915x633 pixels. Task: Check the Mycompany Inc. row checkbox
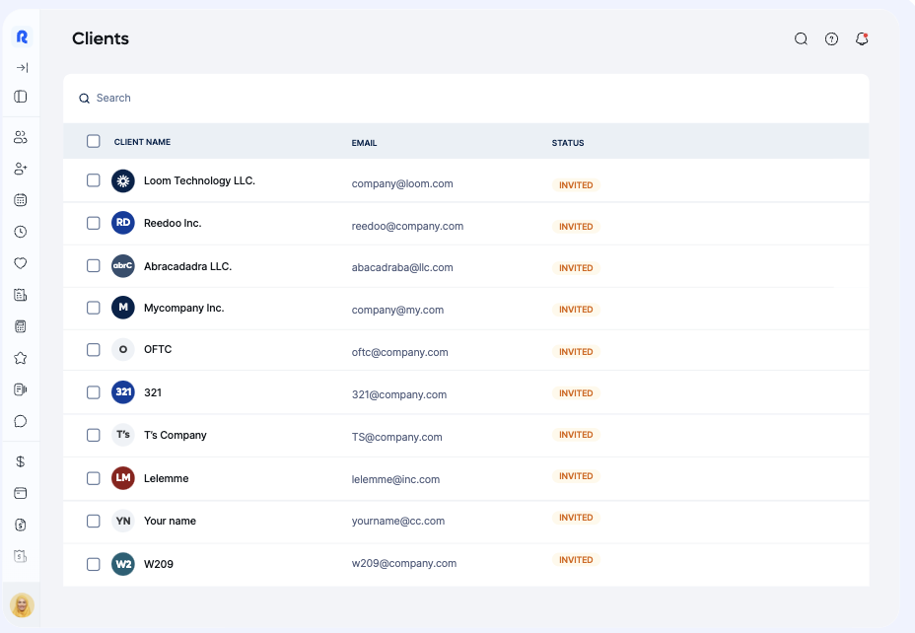click(94, 307)
